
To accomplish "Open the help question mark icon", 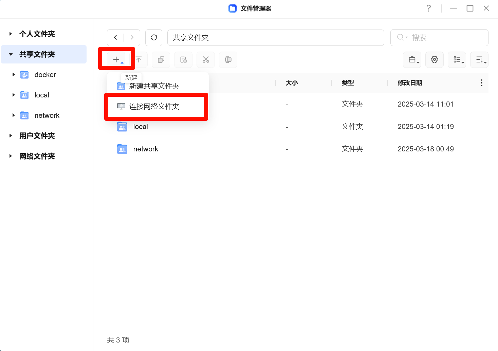I will [429, 8].
